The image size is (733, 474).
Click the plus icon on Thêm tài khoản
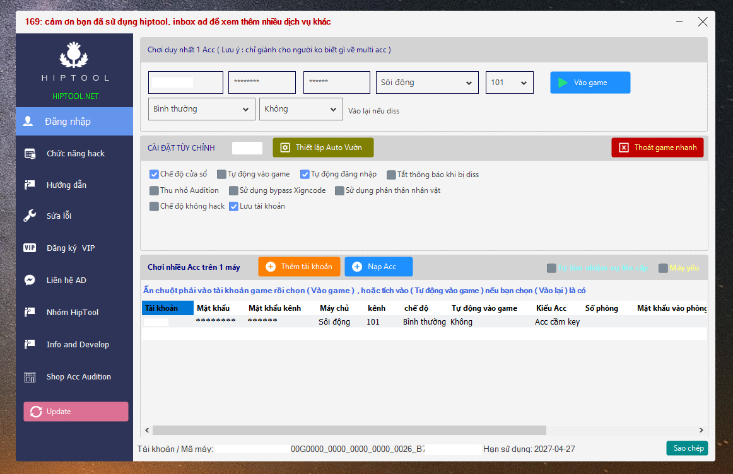(x=271, y=267)
